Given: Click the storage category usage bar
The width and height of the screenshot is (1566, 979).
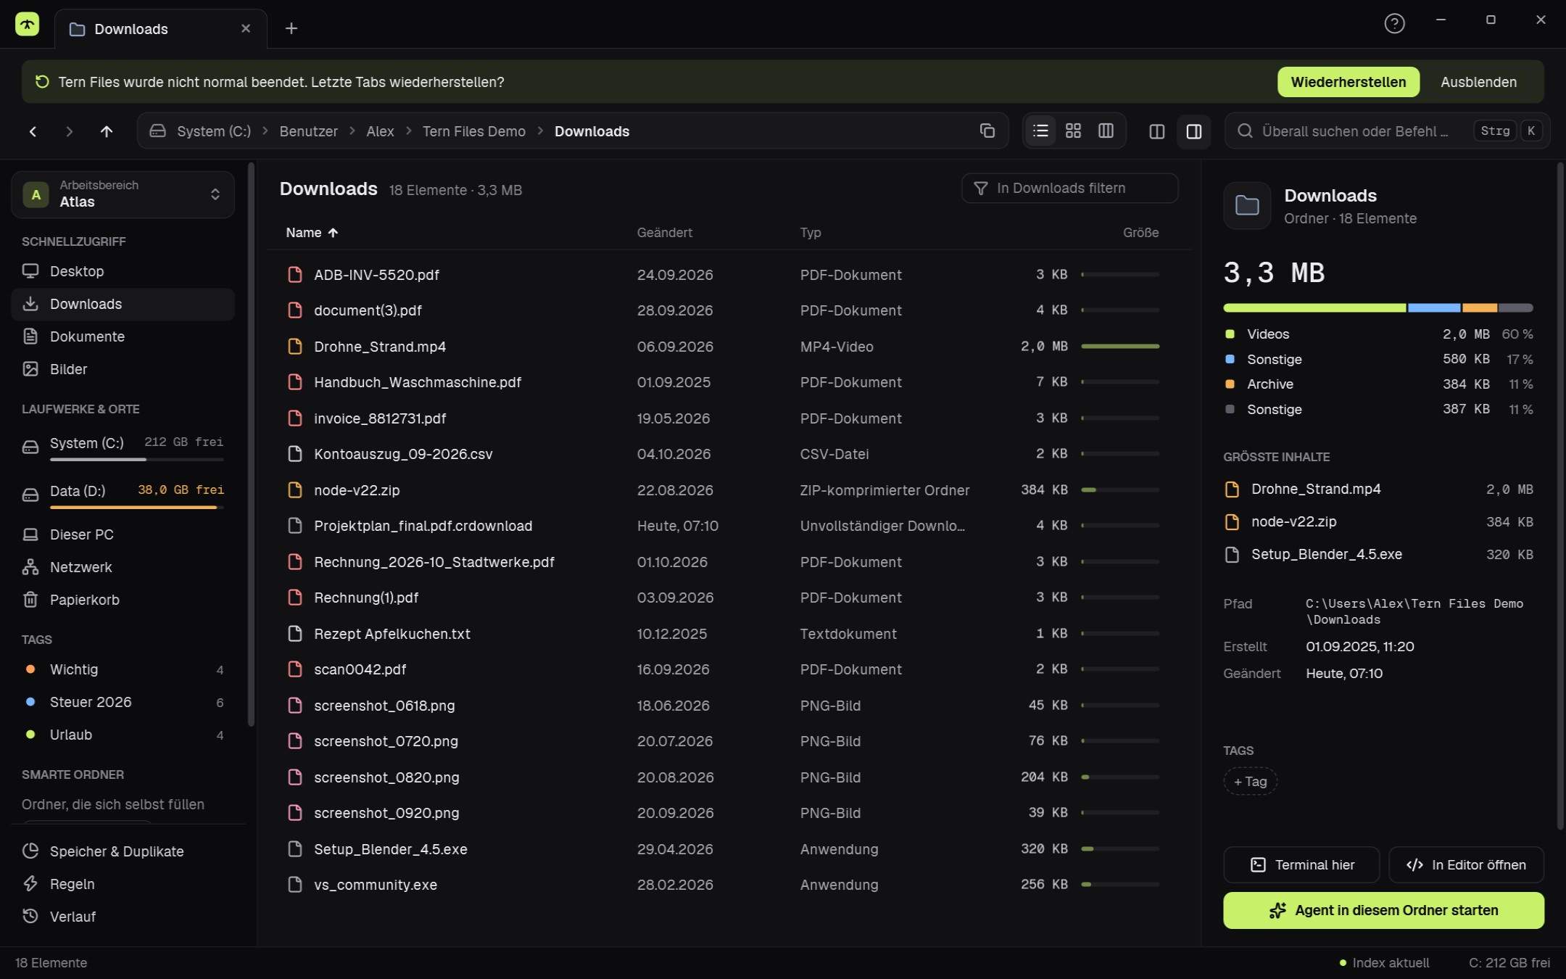Looking at the screenshot, I should [1377, 308].
